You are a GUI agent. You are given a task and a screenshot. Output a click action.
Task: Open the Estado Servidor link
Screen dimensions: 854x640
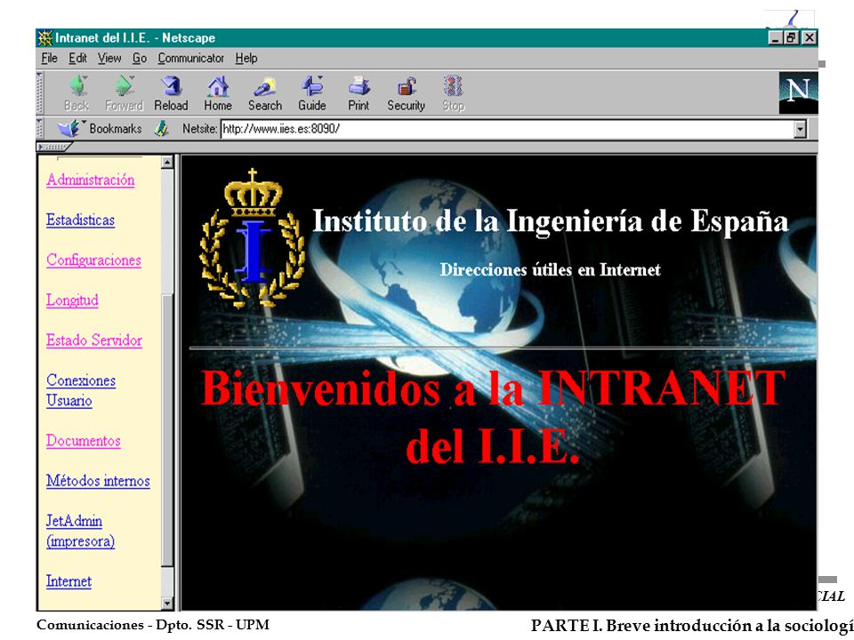(94, 340)
